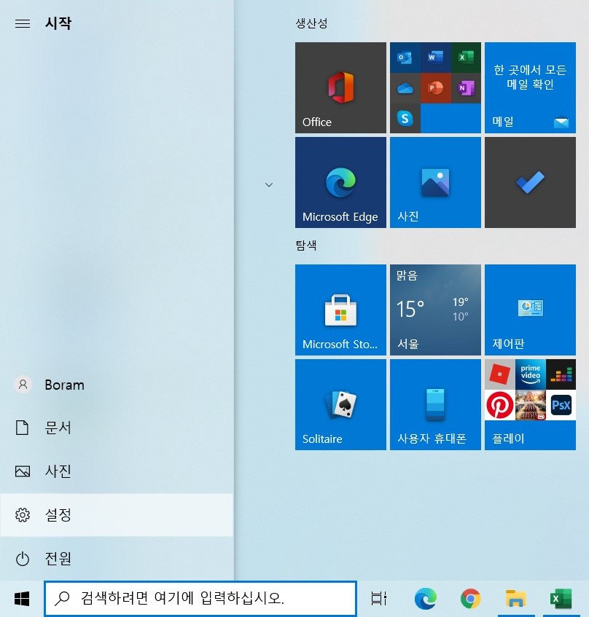Open Deezer equalizer icon in 플레이 tile

click(x=561, y=374)
